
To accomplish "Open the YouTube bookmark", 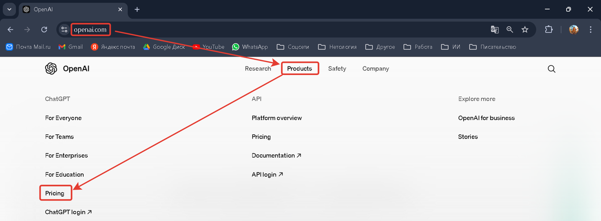I will click(208, 47).
